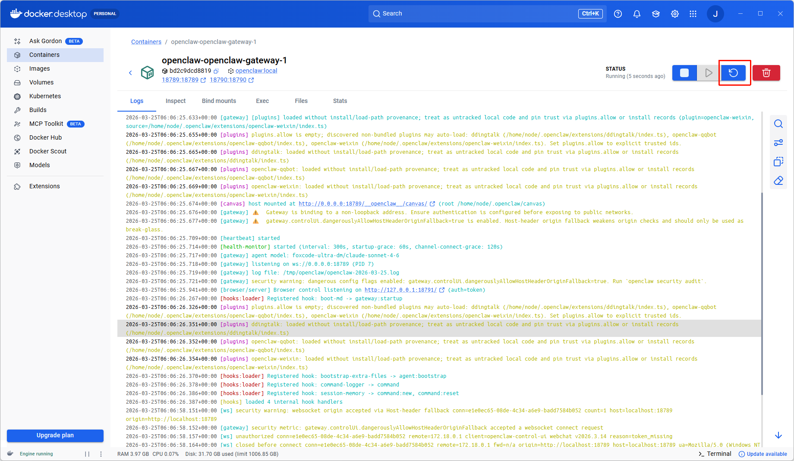Open Builds in sidebar
Viewport: 794px width, 461px height.
tap(55, 110)
